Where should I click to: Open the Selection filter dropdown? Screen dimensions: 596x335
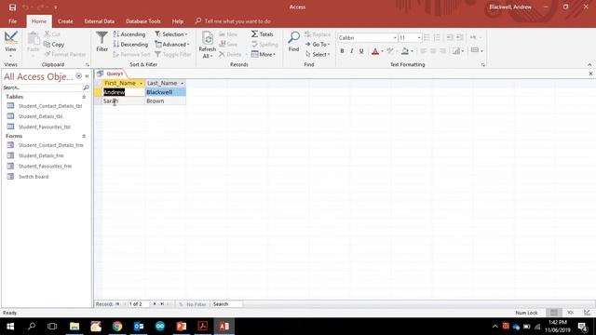[x=171, y=34]
